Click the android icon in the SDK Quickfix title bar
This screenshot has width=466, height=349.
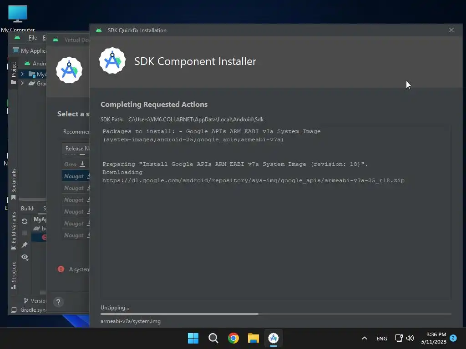(x=99, y=30)
